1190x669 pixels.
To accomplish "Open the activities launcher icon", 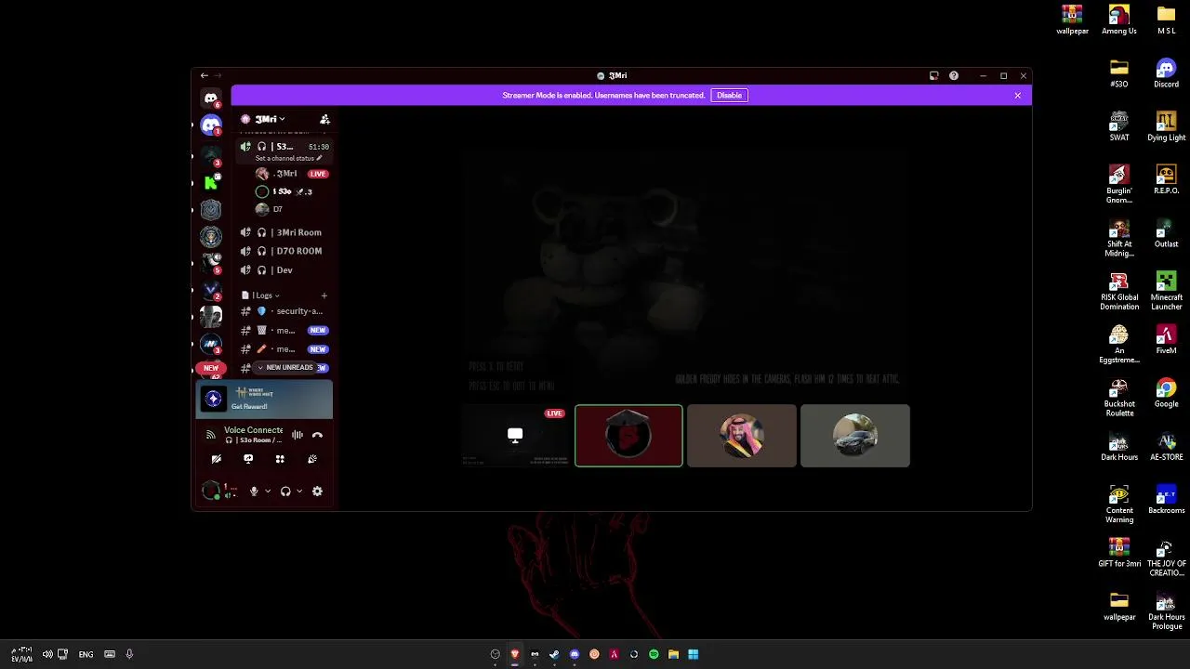I will tap(280, 459).
